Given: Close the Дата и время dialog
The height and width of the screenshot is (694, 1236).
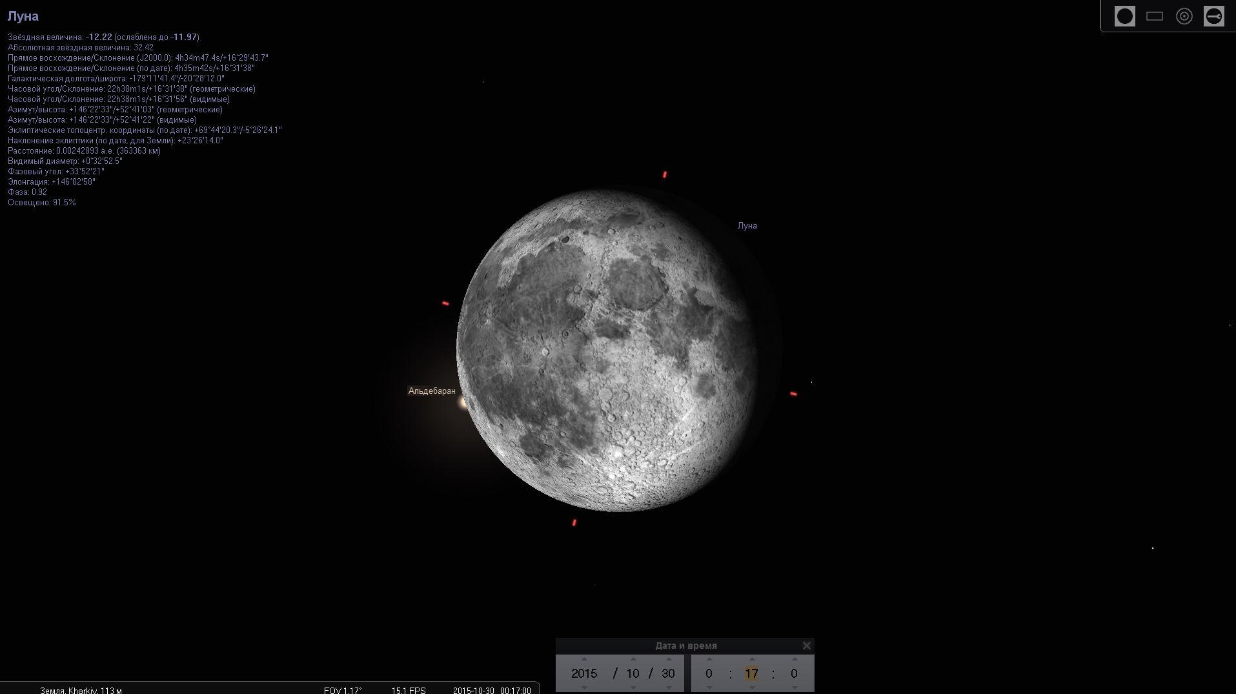Looking at the screenshot, I should (x=806, y=646).
